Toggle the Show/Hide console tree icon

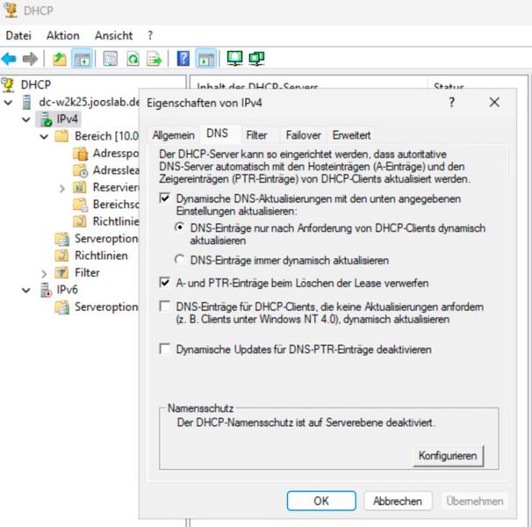[82, 59]
